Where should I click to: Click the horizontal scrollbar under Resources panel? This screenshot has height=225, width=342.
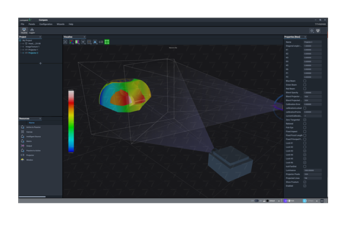32,197
